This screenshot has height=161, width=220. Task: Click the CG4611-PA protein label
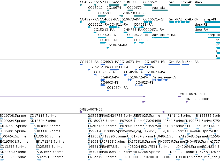(119, 67)
